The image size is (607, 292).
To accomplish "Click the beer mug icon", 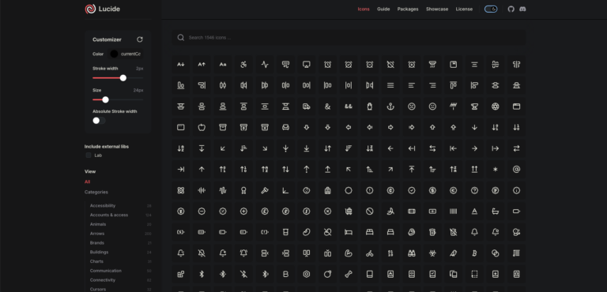I will 432,232.
